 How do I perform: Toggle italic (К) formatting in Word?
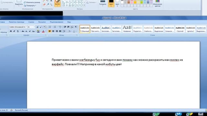point(14,31)
